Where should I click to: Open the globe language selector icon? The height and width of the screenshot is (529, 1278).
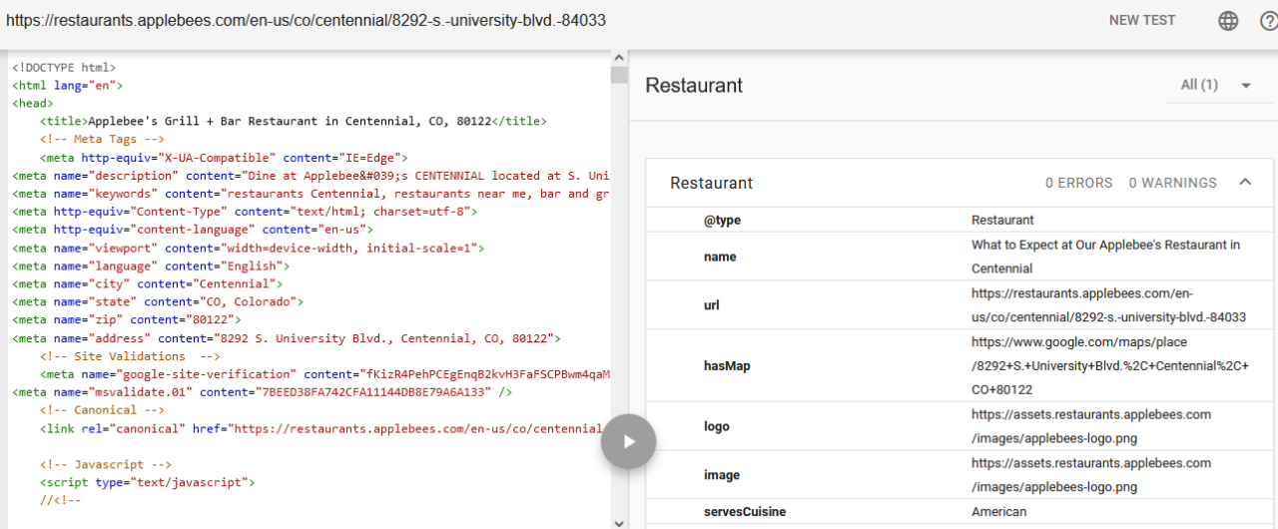coord(1228,21)
